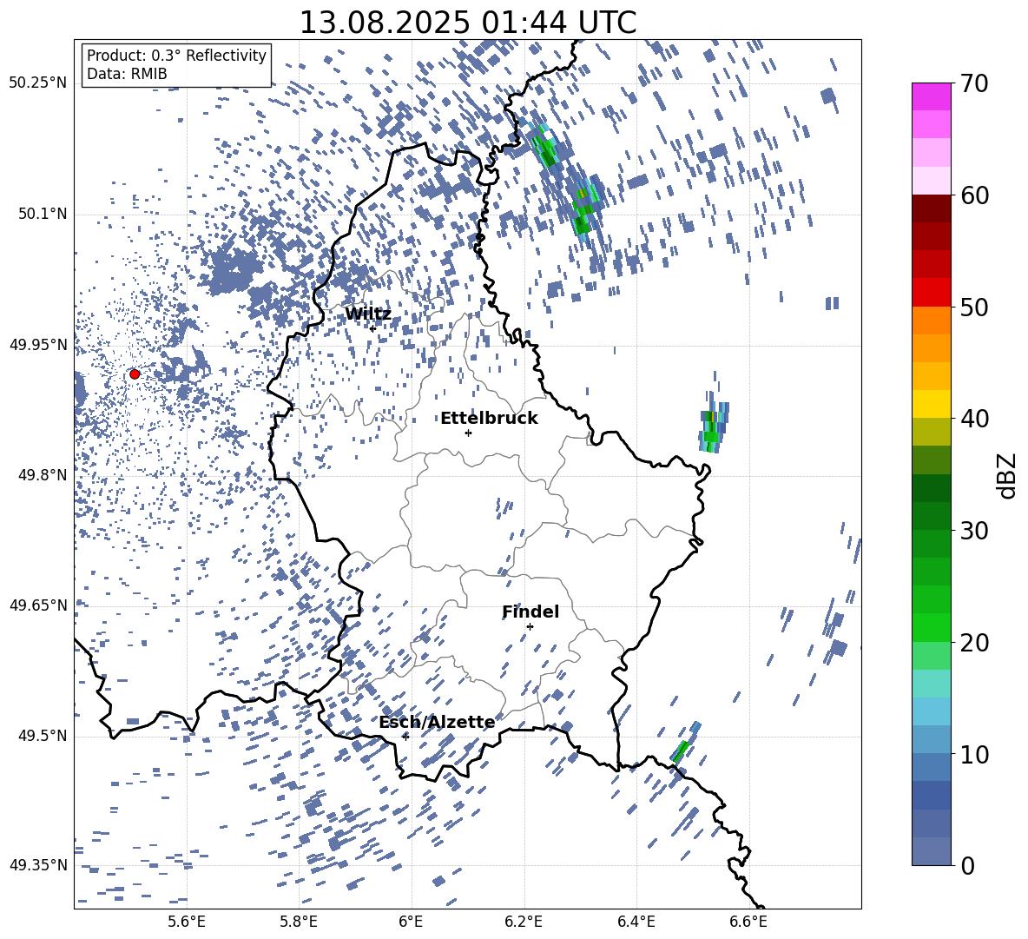Click the 10 tick on the colorbar

click(974, 754)
